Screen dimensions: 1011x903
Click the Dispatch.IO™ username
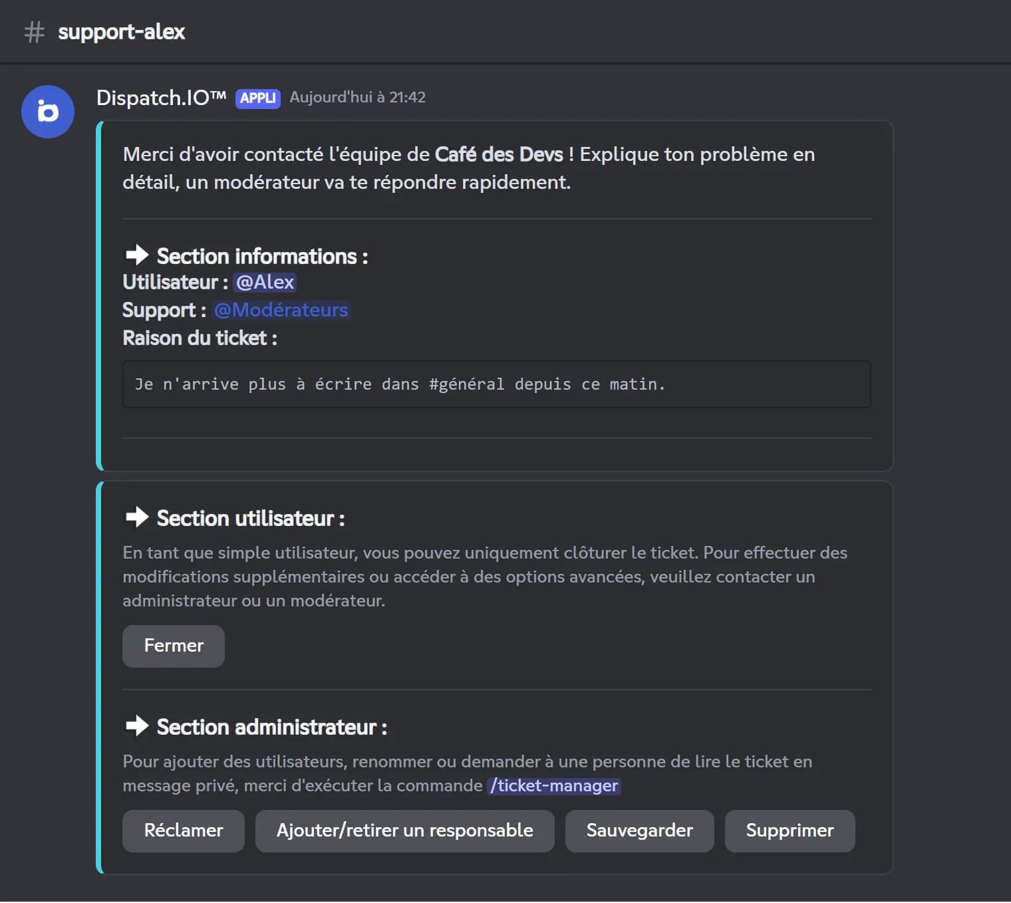tap(162, 98)
